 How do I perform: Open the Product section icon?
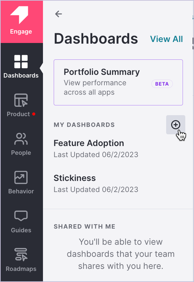click(x=21, y=100)
